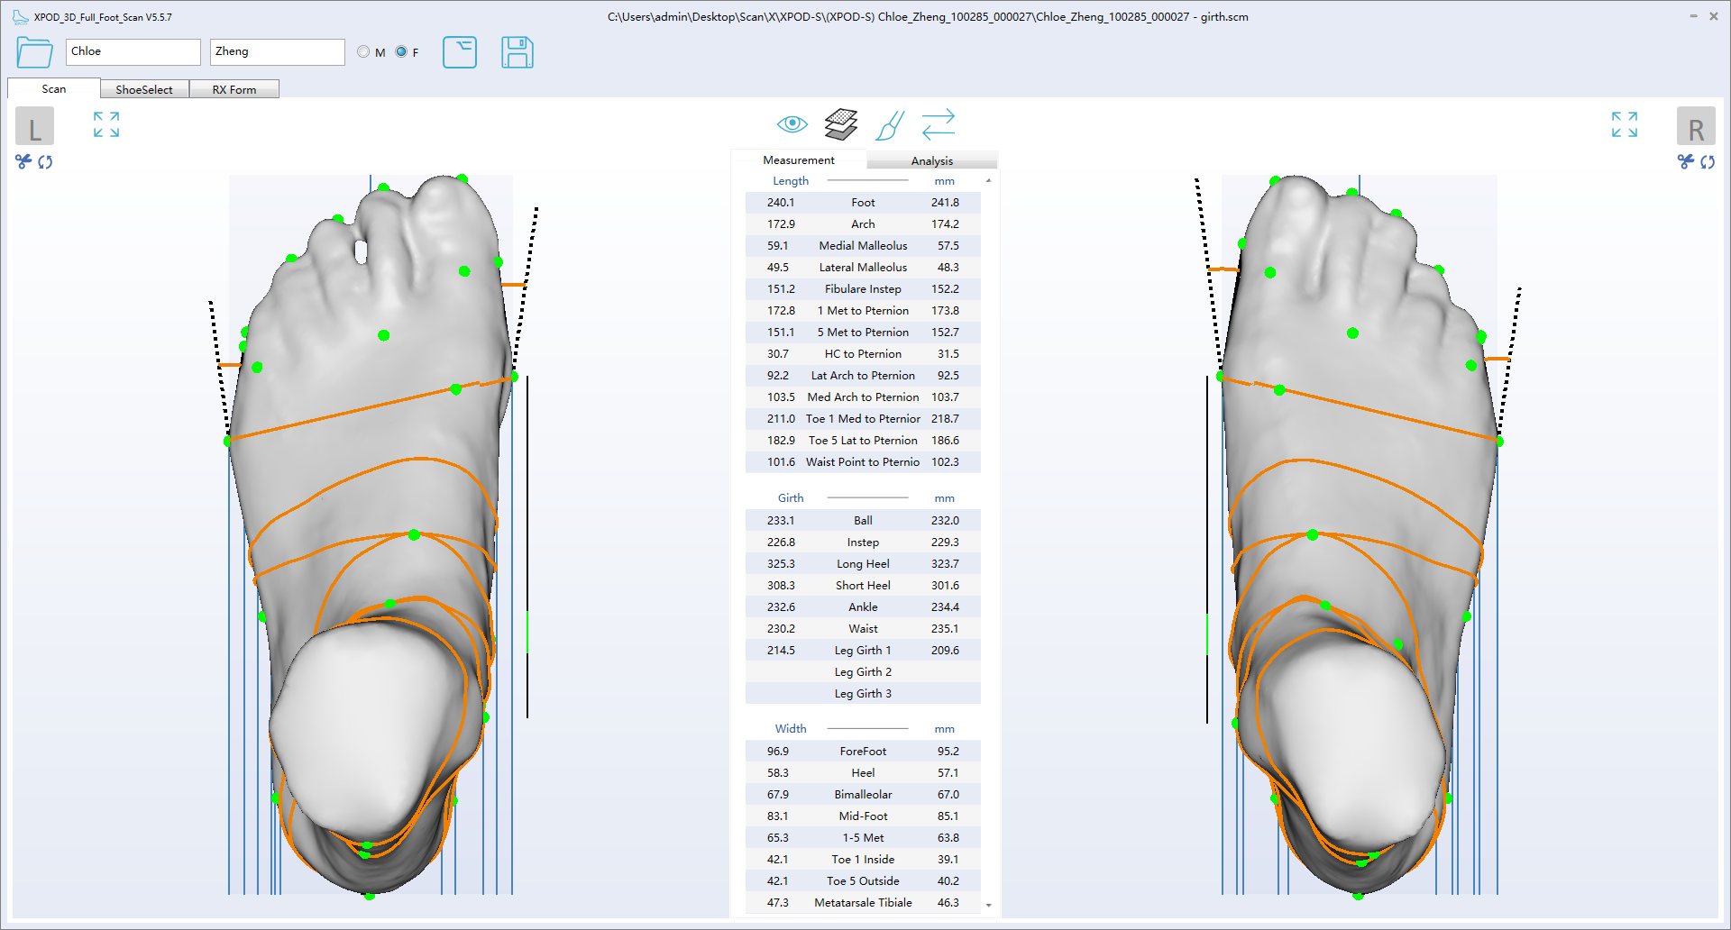Switch to the ShoeSelect tab
Viewport: 1731px width, 930px height.
click(x=144, y=89)
